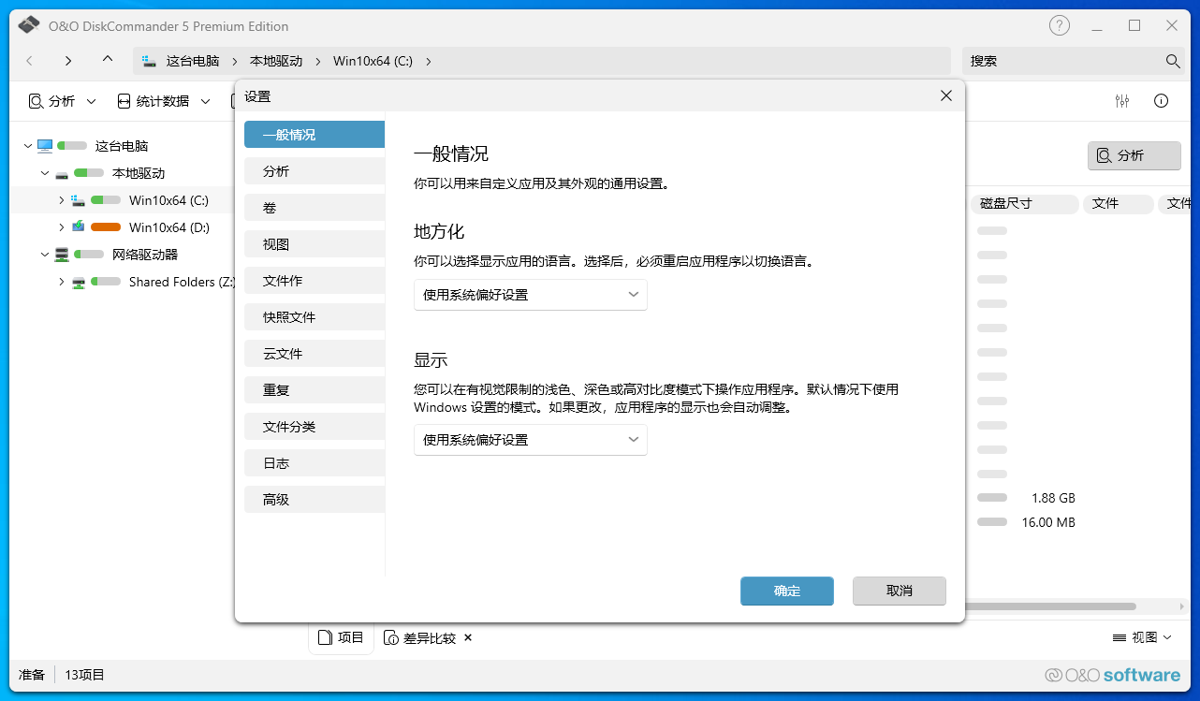Click the info circle icon top right

(1161, 100)
